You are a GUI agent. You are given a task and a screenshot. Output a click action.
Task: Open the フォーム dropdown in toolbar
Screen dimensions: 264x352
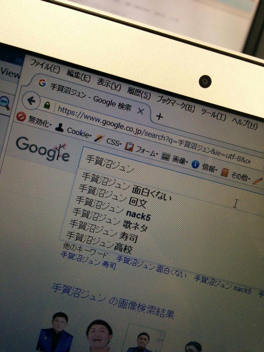[147, 152]
